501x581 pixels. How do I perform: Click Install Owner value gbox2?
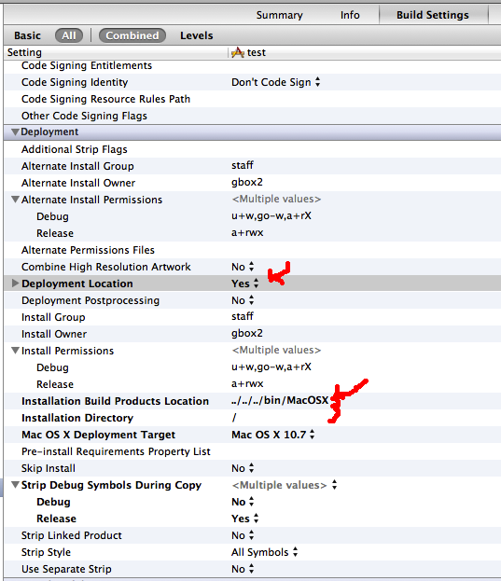pos(247,334)
